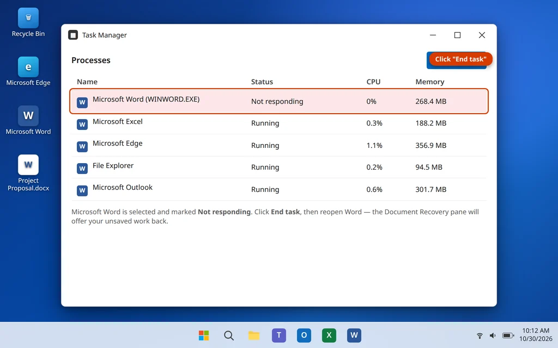Sort processes by the Memory column header
The height and width of the screenshot is (348, 558).
coord(430,82)
